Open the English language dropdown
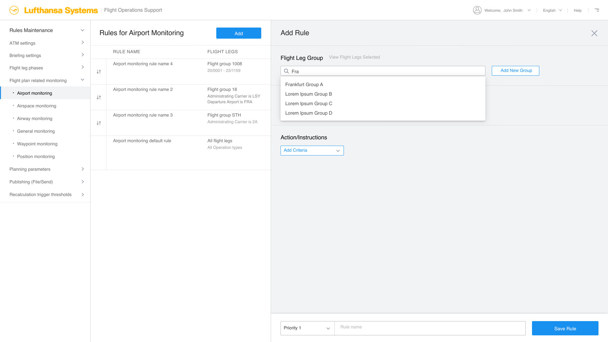Screen dimensions: 608x342 [552, 10]
